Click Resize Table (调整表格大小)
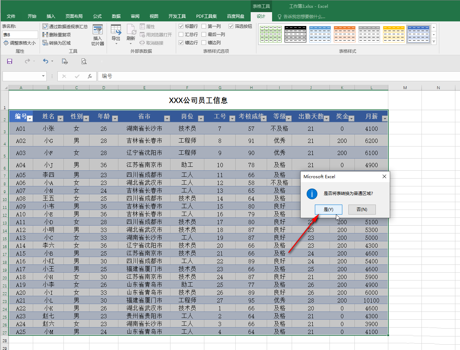 [20, 43]
